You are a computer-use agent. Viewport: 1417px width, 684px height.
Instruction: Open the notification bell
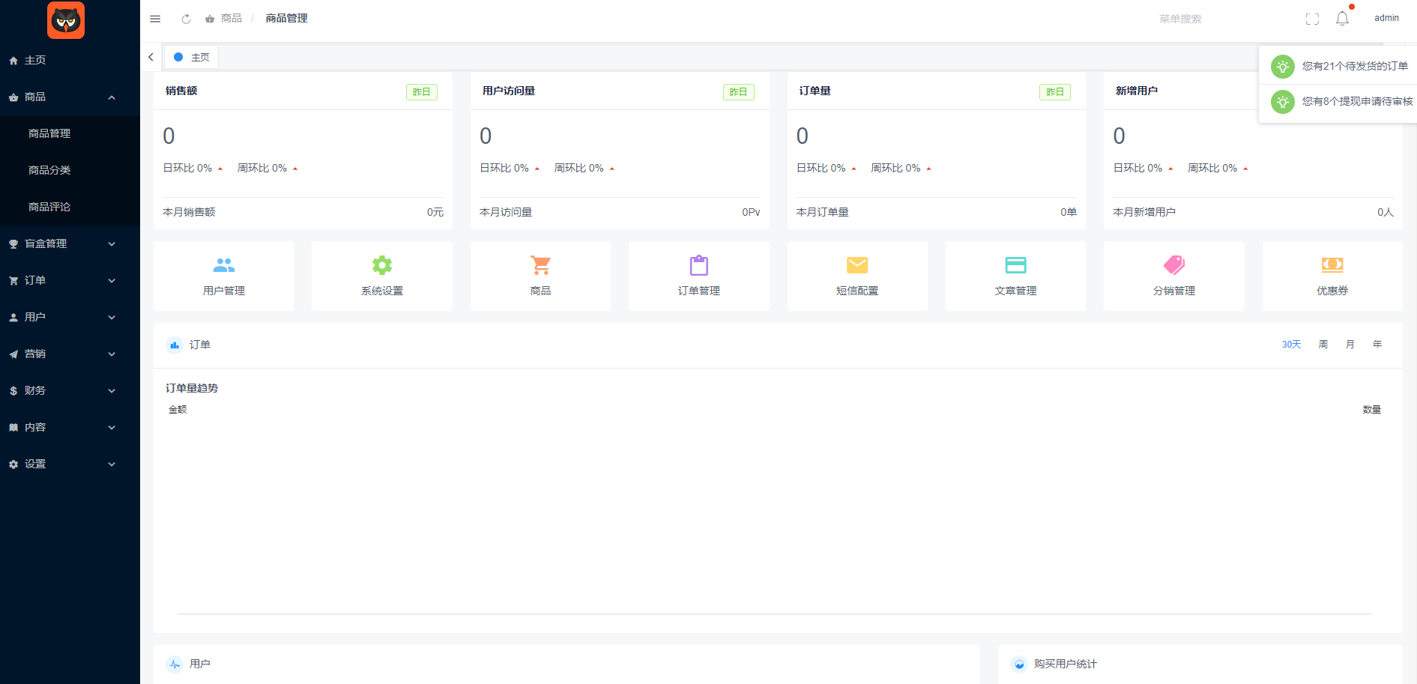coord(1342,19)
